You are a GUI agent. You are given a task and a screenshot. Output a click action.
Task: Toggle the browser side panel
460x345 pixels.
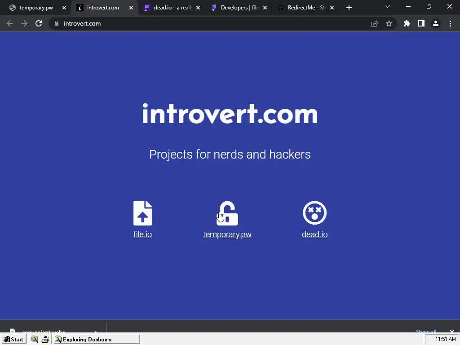[x=421, y=23]
